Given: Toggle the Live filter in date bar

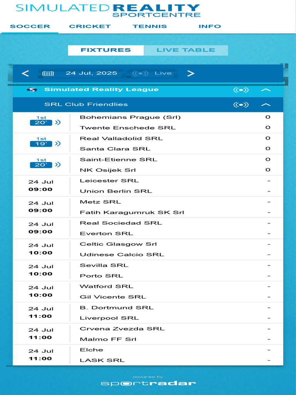Looking at the screenshot, I should point(152,73).
